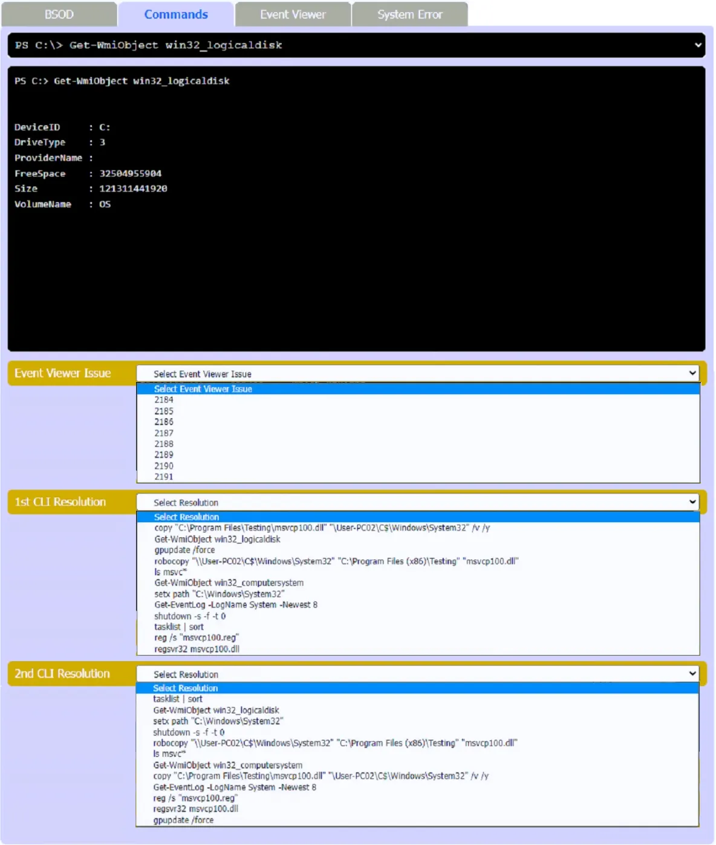Select event ID 2191 option

click(418, 477)
